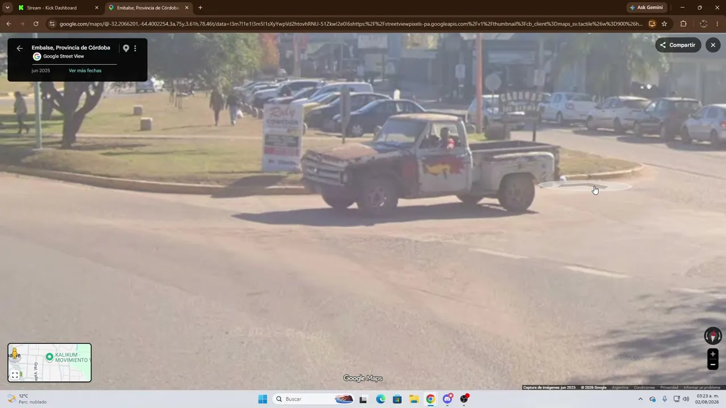This screenshot has height=408, width=726.
Task: Click the Pegman icon on the minimap
Action: (14, 354)
